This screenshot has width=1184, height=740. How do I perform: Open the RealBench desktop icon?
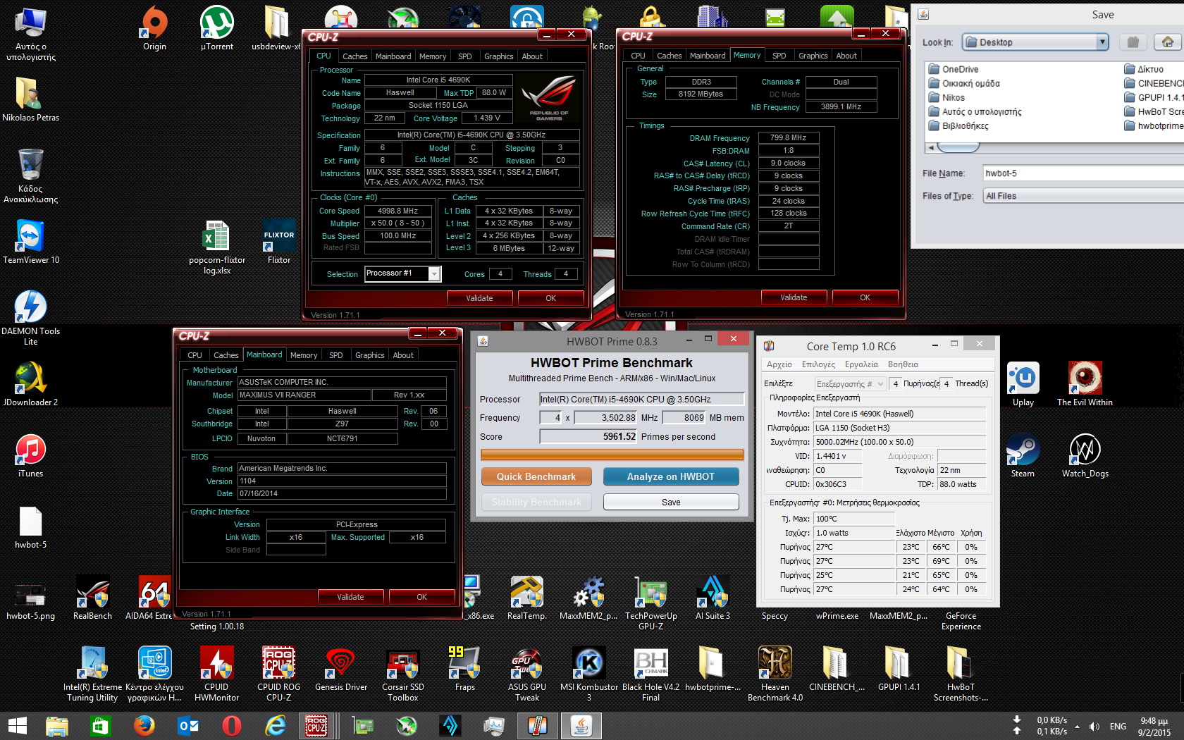(92, 598)
